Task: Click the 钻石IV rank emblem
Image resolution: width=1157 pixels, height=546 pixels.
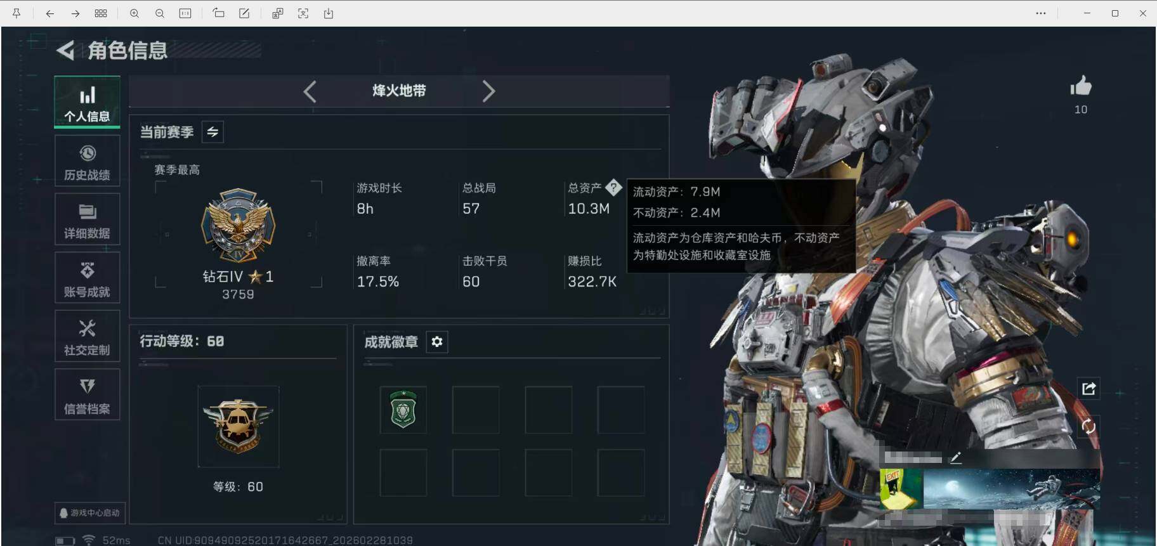Action: pyautogui.click(x=238, y=225)
